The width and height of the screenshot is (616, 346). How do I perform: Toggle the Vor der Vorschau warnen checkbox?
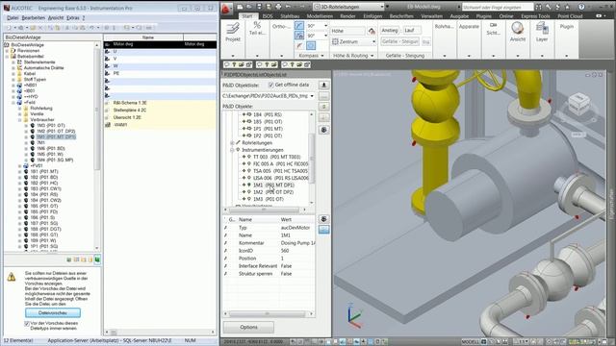27,324
